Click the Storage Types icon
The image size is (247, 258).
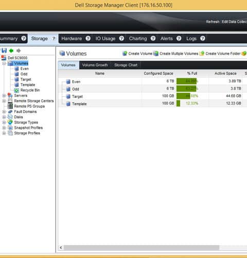(x=10, y=122)
